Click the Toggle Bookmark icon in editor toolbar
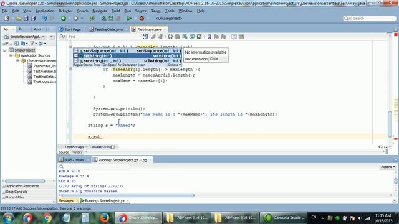The image size is (399, 224). (209, 37)
